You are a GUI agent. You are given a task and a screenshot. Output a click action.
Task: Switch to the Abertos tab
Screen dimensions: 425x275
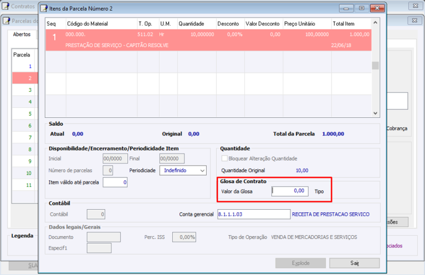22,35
